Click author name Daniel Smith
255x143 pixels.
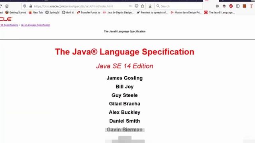coord(125,121)
